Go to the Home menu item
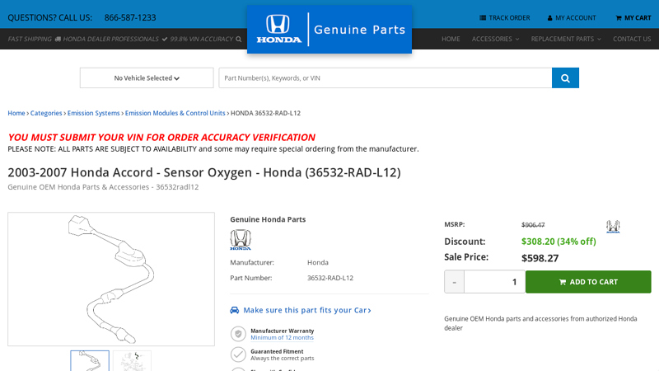The height and width of the screenshot is (371, 659). [451, 39]
